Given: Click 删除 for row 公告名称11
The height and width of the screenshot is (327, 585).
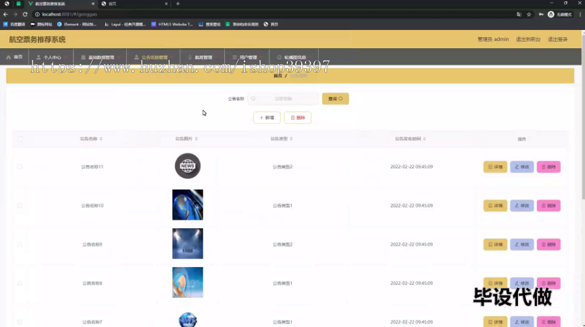Looking at the screenshot, I should pos(549,167).
